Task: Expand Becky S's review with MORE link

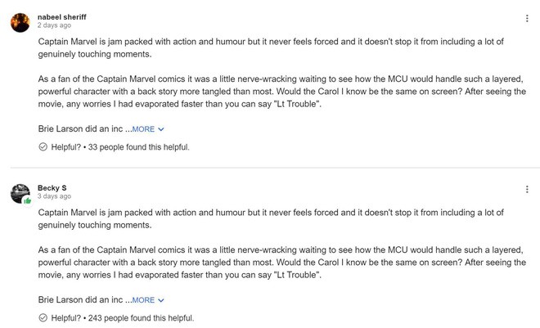Action: pyautogui.click(x=143, y=300)
